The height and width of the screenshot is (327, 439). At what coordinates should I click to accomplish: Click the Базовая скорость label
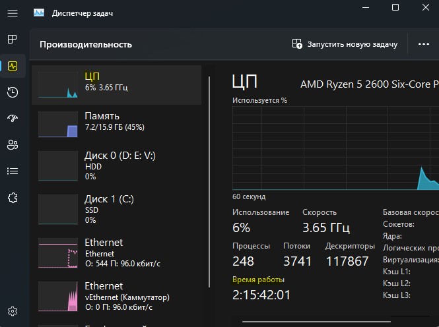[x=411, y=212]
